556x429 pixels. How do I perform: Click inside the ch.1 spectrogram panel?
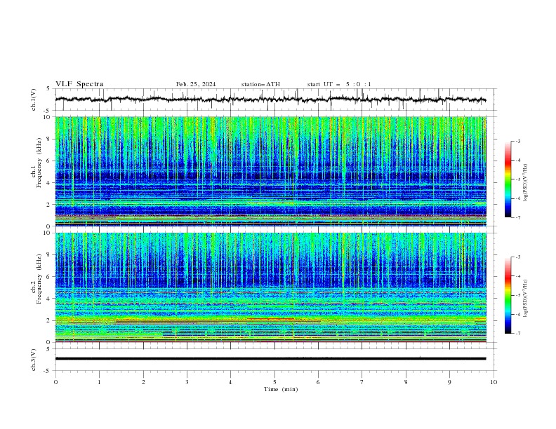click(x=270, y=171)
